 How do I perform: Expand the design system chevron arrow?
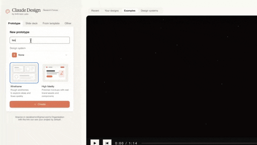[66, 55]
